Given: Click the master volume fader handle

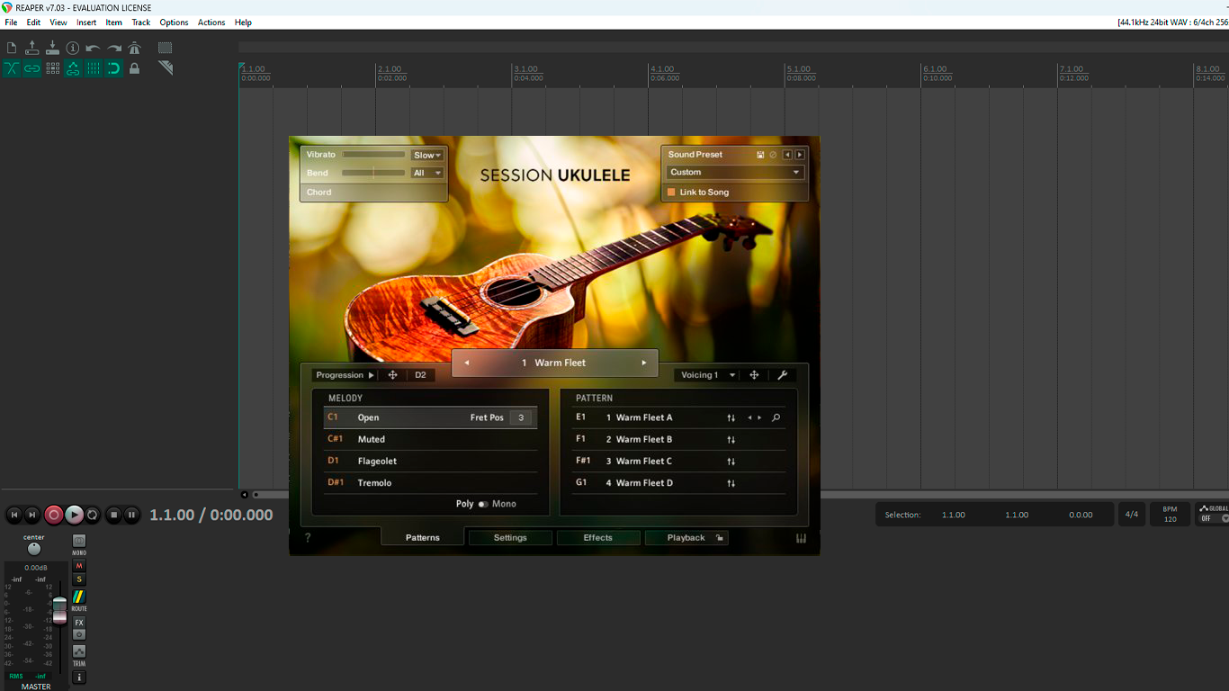Looking at the screenshot, I should [59, 609].
